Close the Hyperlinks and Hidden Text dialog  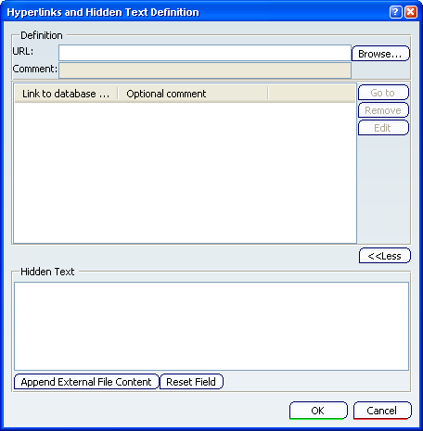411,12
